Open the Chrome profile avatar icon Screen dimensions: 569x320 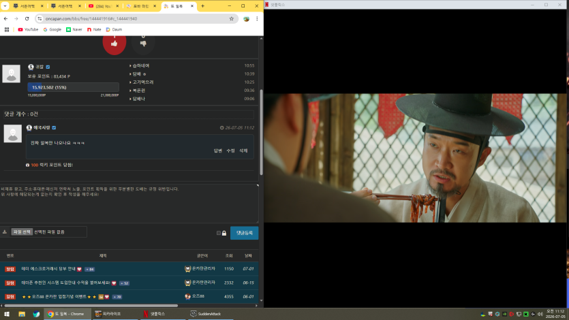coord(247,18)
